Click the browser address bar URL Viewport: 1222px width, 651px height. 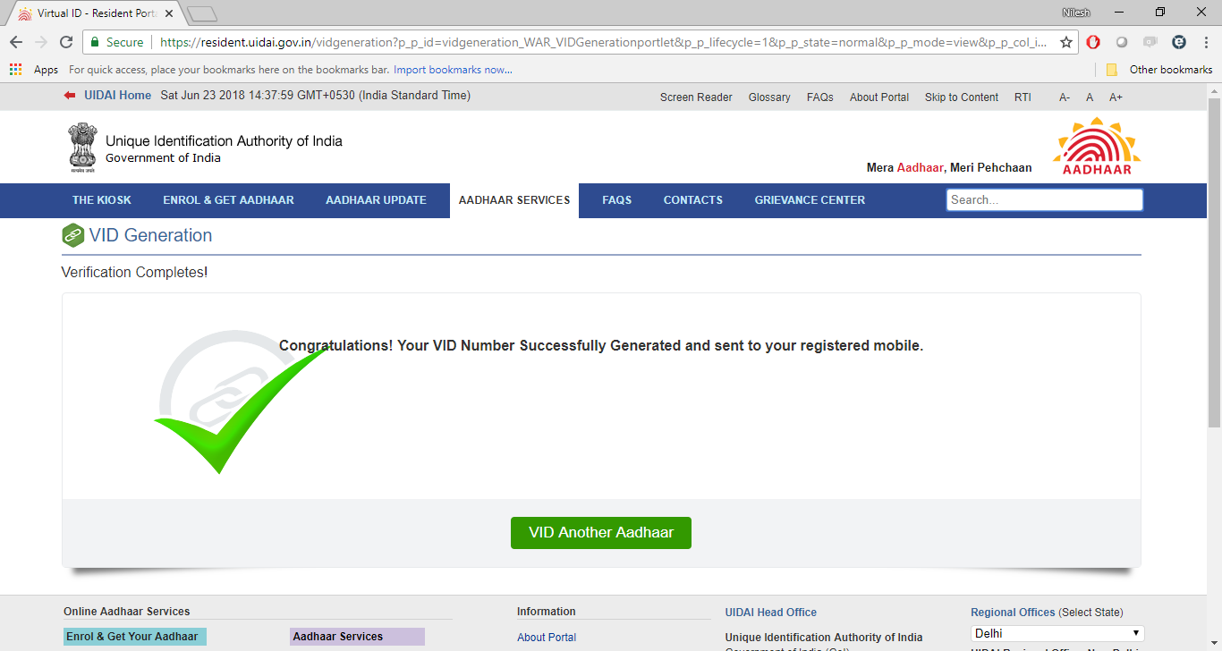pyautogui.click(x=604, y=42)
